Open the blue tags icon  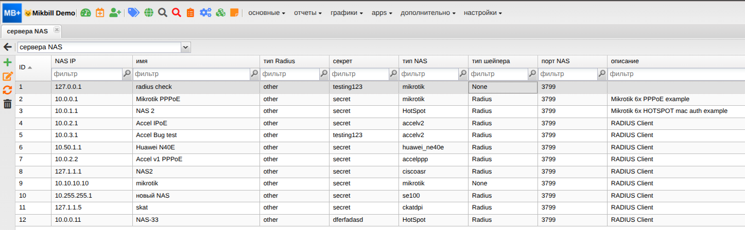tap(133, 13)
